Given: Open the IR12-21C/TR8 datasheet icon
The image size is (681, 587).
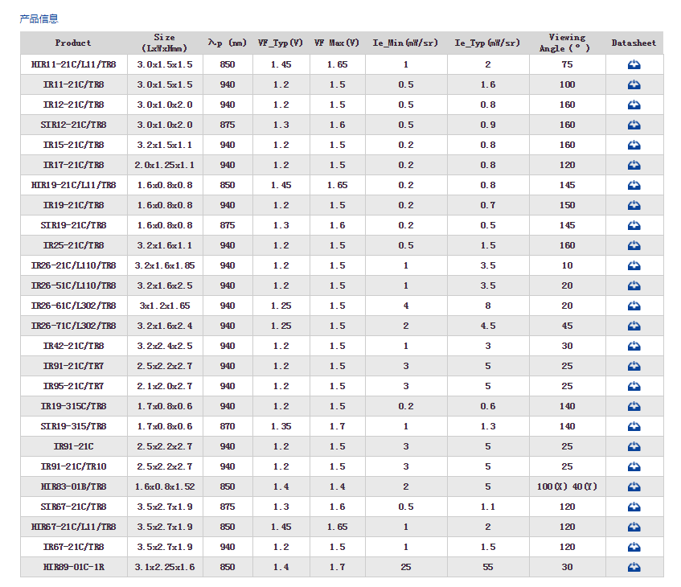Looking at the screenshot, I should click(634, 105).
